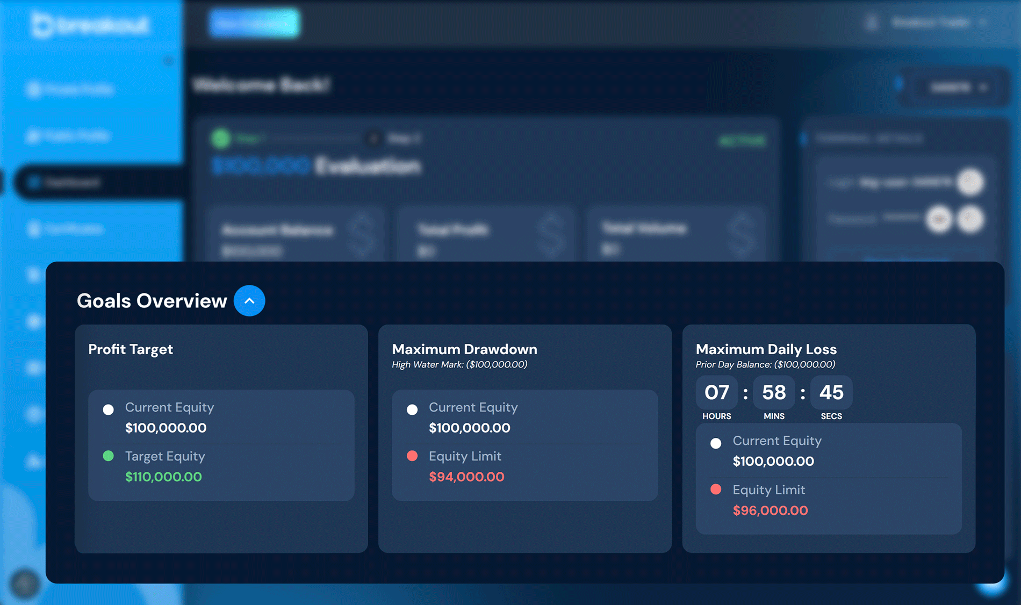Select the green Target Equity dot

tap(109, 456)
